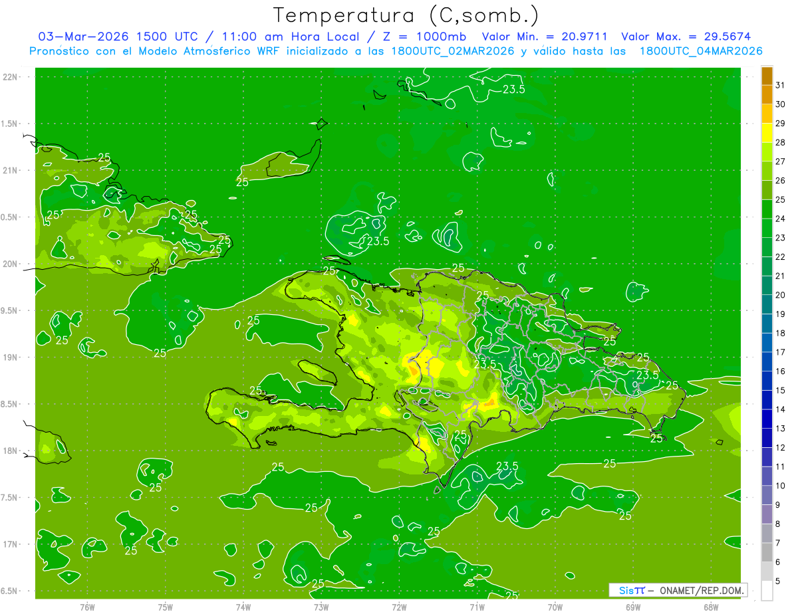The width and height of the screenshot is (798, 616).
Task: Click the legend value 18
Action: tap(780, 333)
